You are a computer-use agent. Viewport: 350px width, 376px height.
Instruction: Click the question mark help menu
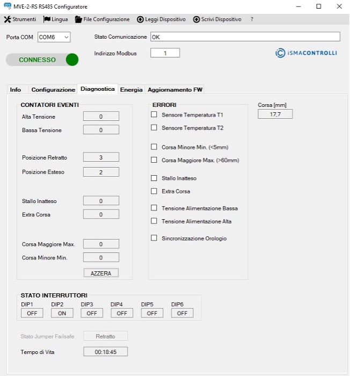pos(252,19)
